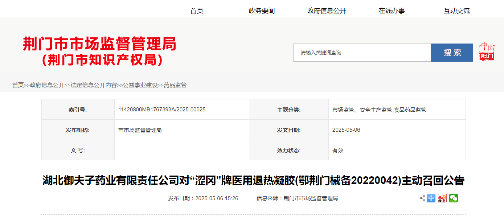504x218 pixels.
Task: Click the 2025-05-06 date value in table
Action: 346,130
